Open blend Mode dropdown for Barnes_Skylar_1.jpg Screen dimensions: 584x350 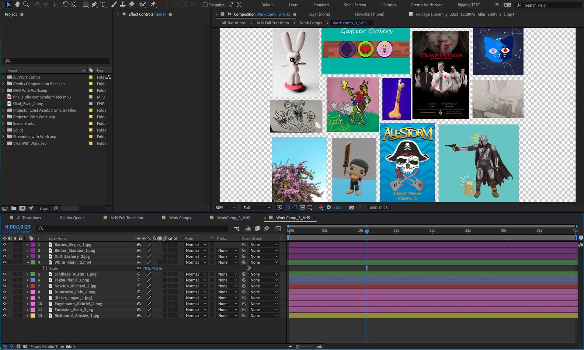(x=196, y=245)
